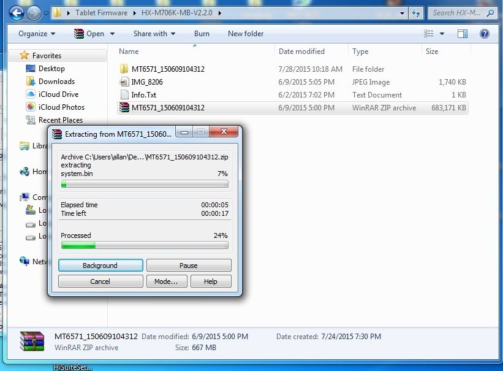Toggle the preview pane icon
This screenshot has width=503, height=371.
(x=463, y=34)
